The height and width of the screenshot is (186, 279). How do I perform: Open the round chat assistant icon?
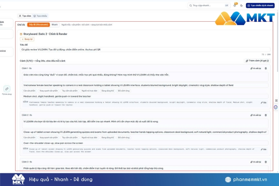pos(276,107)
